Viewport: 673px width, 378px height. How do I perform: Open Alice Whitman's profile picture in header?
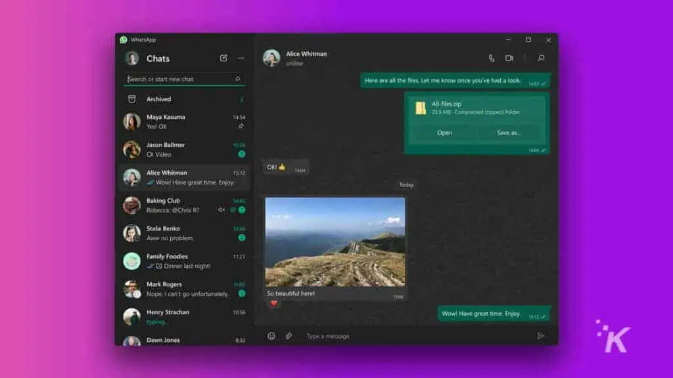pyautogui.click(x=271, y=58)
